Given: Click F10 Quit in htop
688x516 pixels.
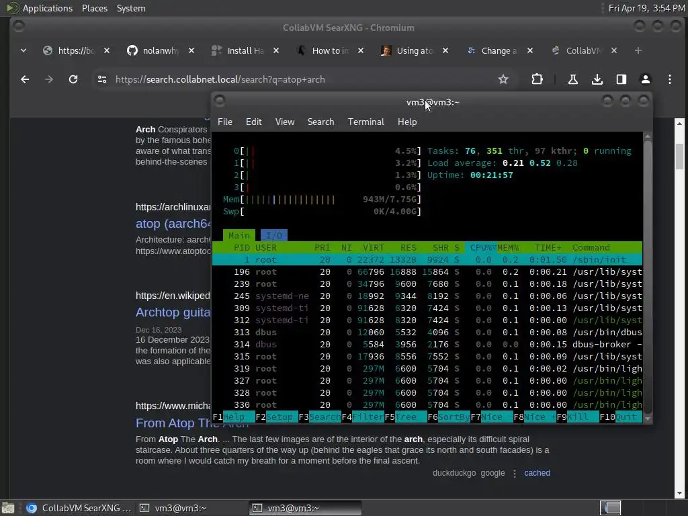Looking at the screenshot, I should 621,417.
